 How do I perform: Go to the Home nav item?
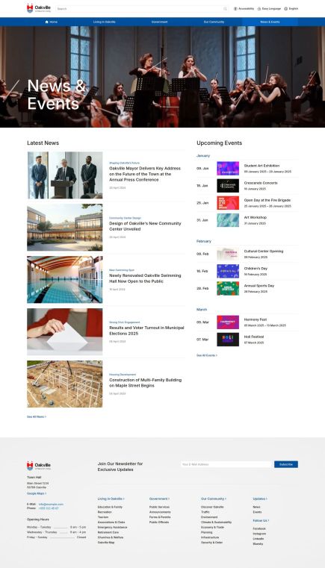pyautogui.click(x=51, y=22)
